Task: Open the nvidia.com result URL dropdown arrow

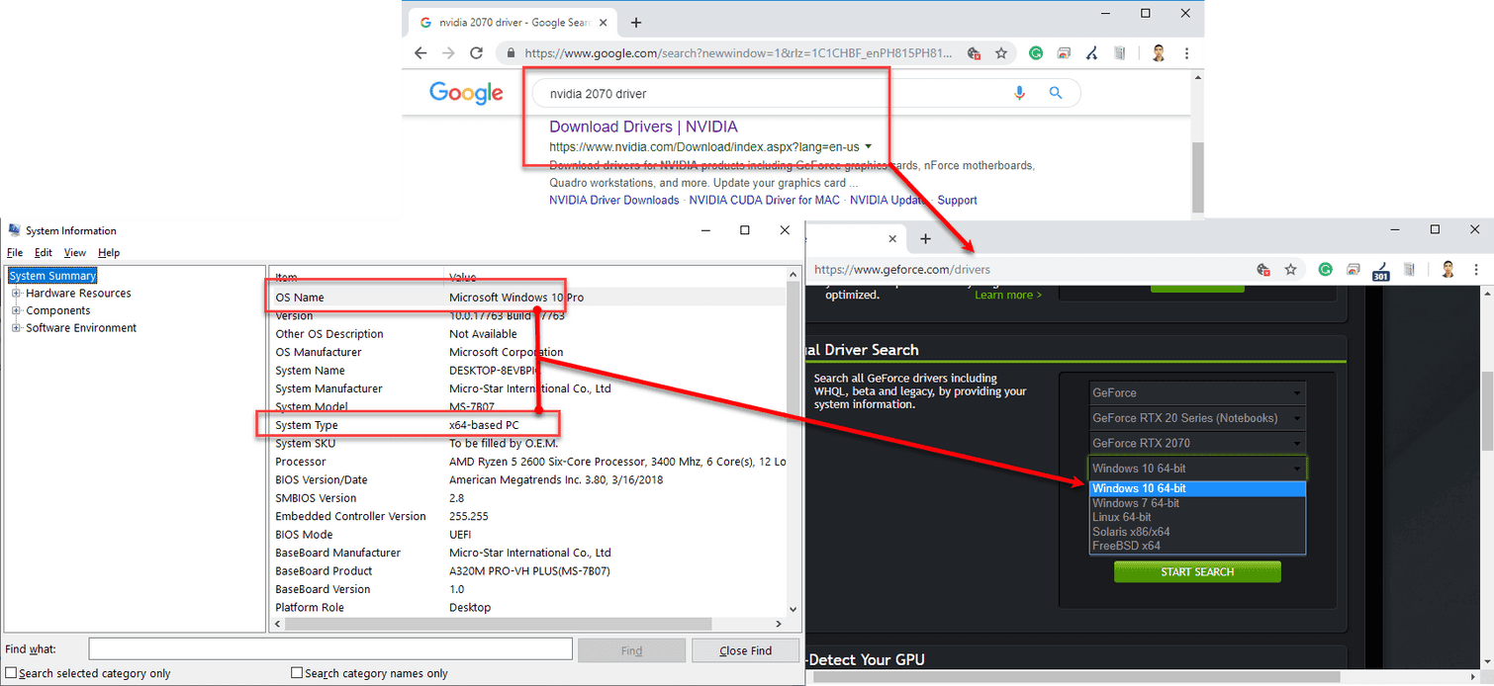Action: (x=868, y=146)
